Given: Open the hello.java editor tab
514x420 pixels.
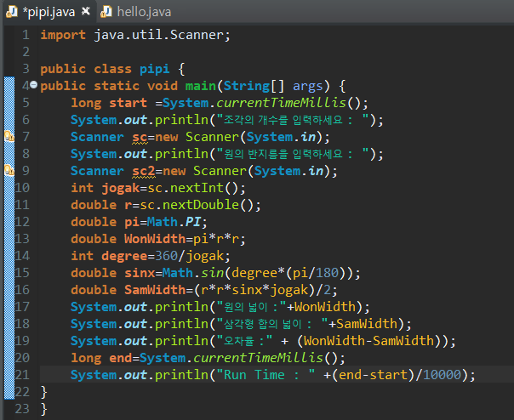Looking at the screenshot, I should point(144,12).
